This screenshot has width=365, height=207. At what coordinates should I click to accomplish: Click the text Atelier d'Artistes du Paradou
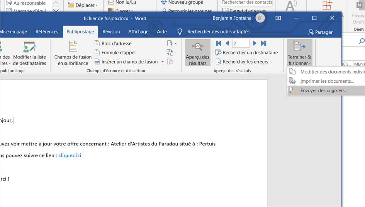pos(144,144)
